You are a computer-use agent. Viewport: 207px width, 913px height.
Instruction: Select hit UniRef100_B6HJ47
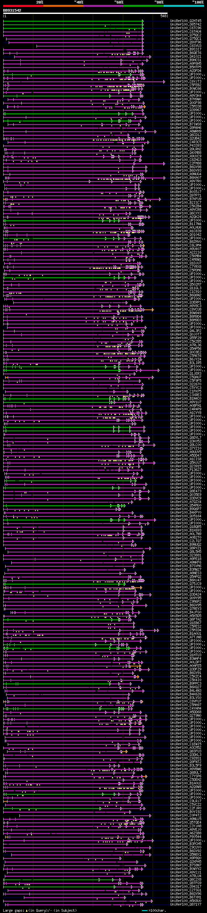tap(186, 580)
